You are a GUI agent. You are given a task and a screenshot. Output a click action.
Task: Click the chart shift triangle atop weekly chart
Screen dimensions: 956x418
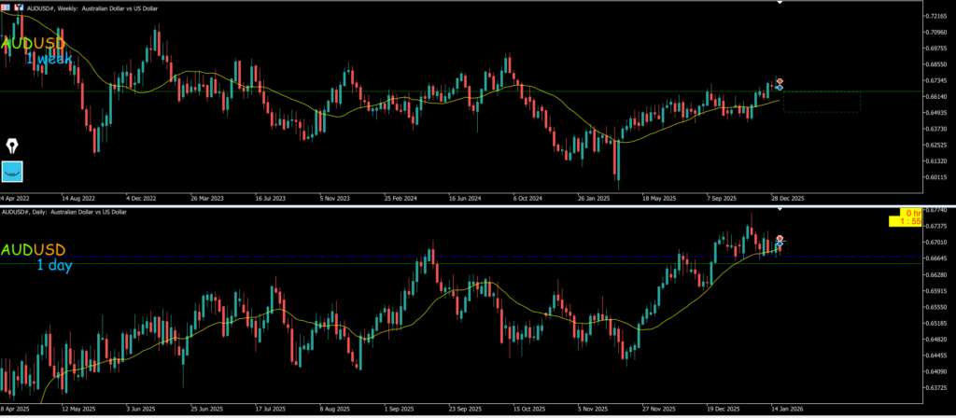[780, 3]
